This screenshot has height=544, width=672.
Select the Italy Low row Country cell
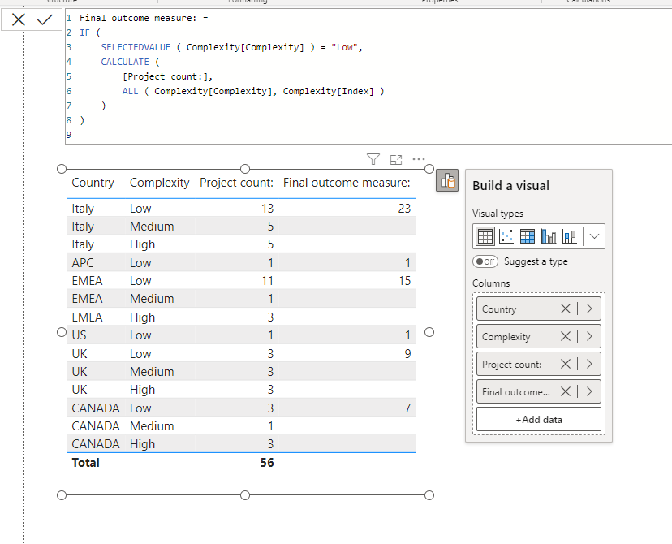click(x=83, y=209)
